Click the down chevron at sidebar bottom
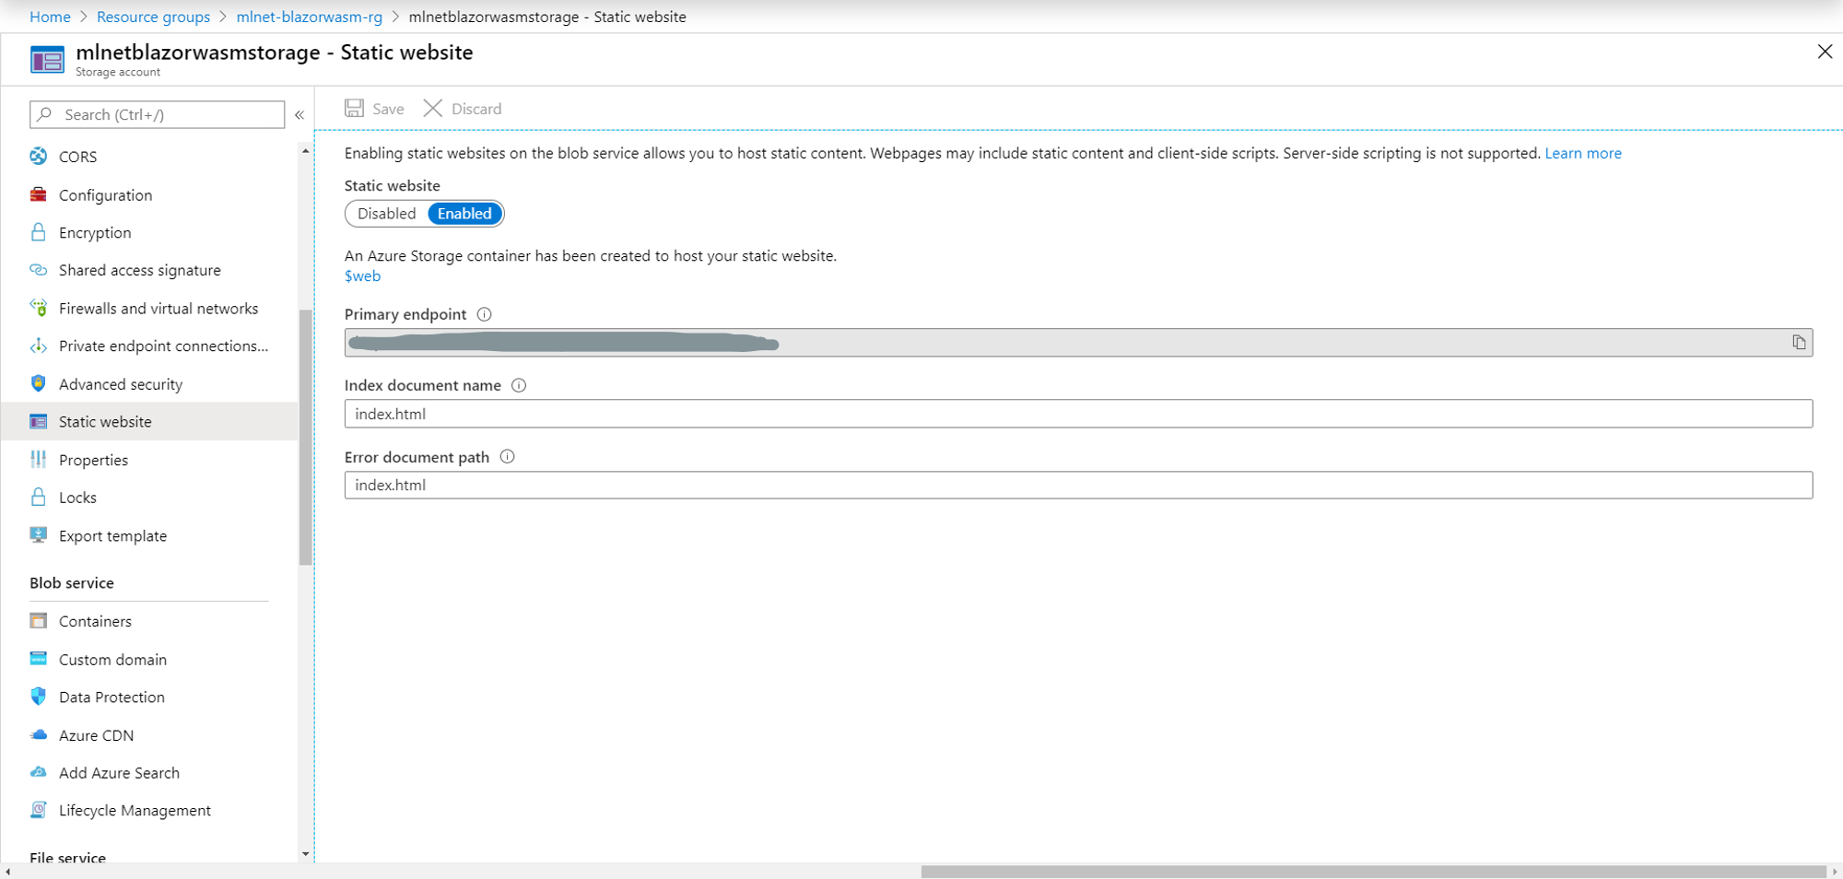Image resolution: width=1843 pixels, height=879 pixels. [x=305, y=854]
